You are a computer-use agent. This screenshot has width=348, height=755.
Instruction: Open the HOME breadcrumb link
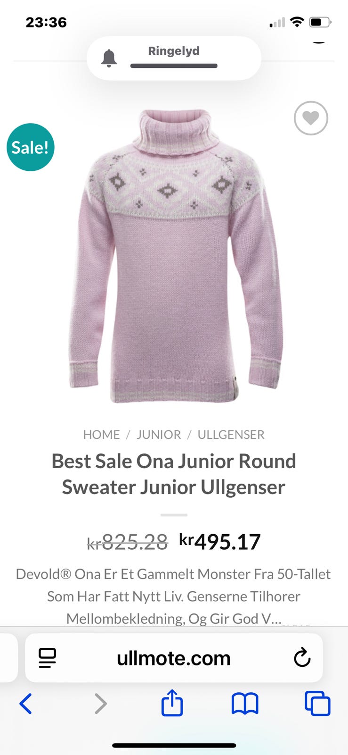click(101, 435)
